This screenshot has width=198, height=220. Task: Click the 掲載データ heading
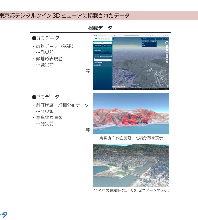pos(100,28)
